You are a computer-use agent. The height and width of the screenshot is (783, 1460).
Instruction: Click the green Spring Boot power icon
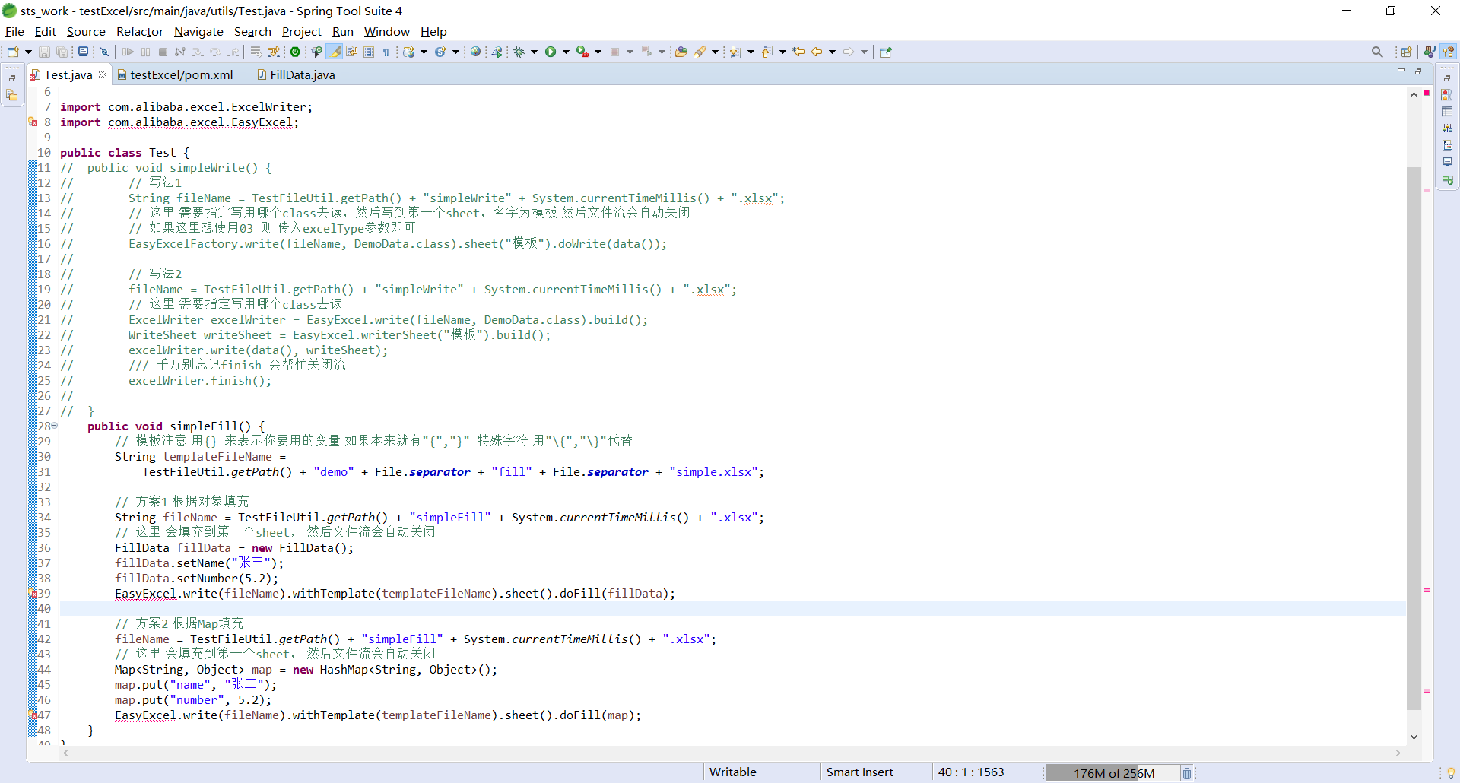pos(296,52)
